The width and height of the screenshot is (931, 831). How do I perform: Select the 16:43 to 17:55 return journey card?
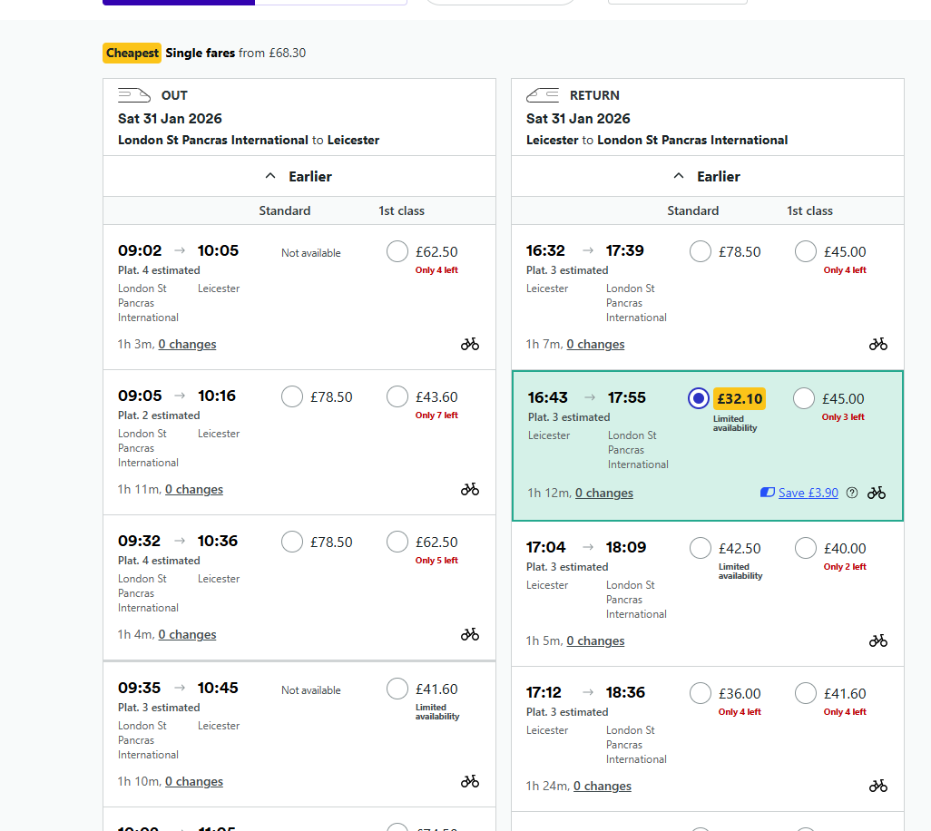599,445
